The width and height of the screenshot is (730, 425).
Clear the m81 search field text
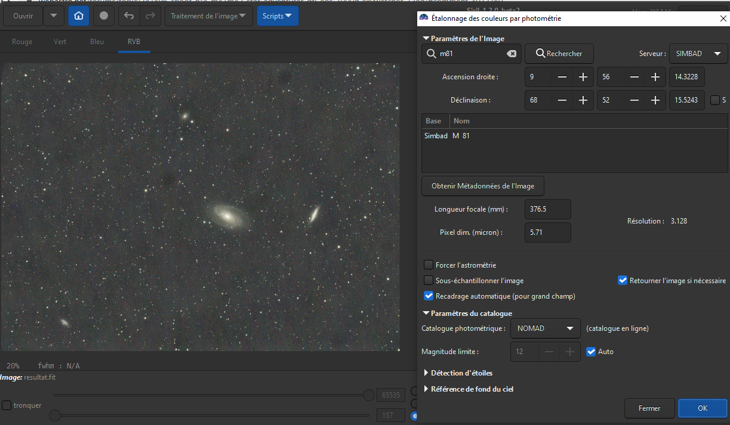click(512, 54)
